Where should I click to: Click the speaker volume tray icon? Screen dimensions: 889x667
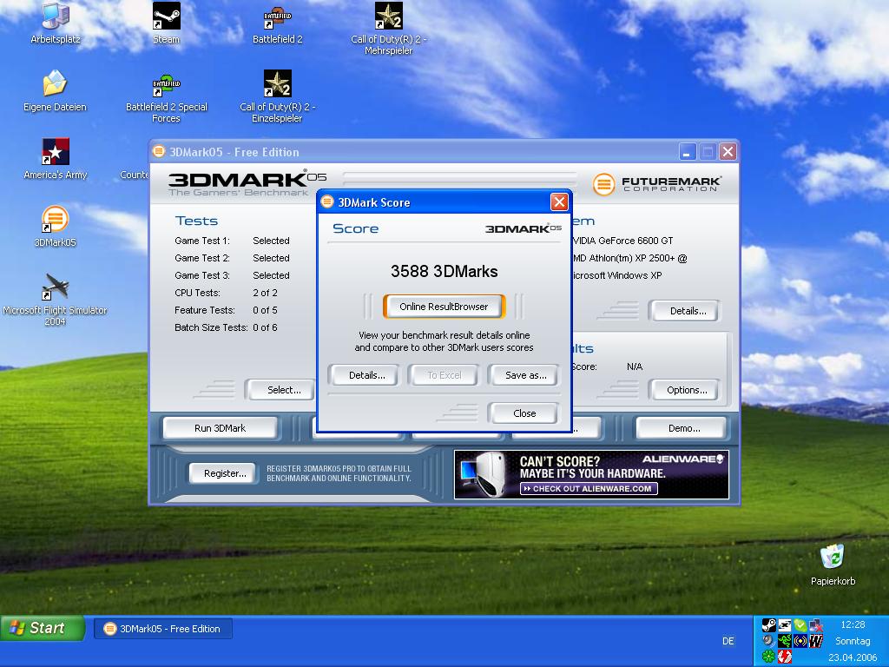[x=769, y=641]
